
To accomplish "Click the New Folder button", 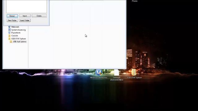I will [x=12, y=20].
